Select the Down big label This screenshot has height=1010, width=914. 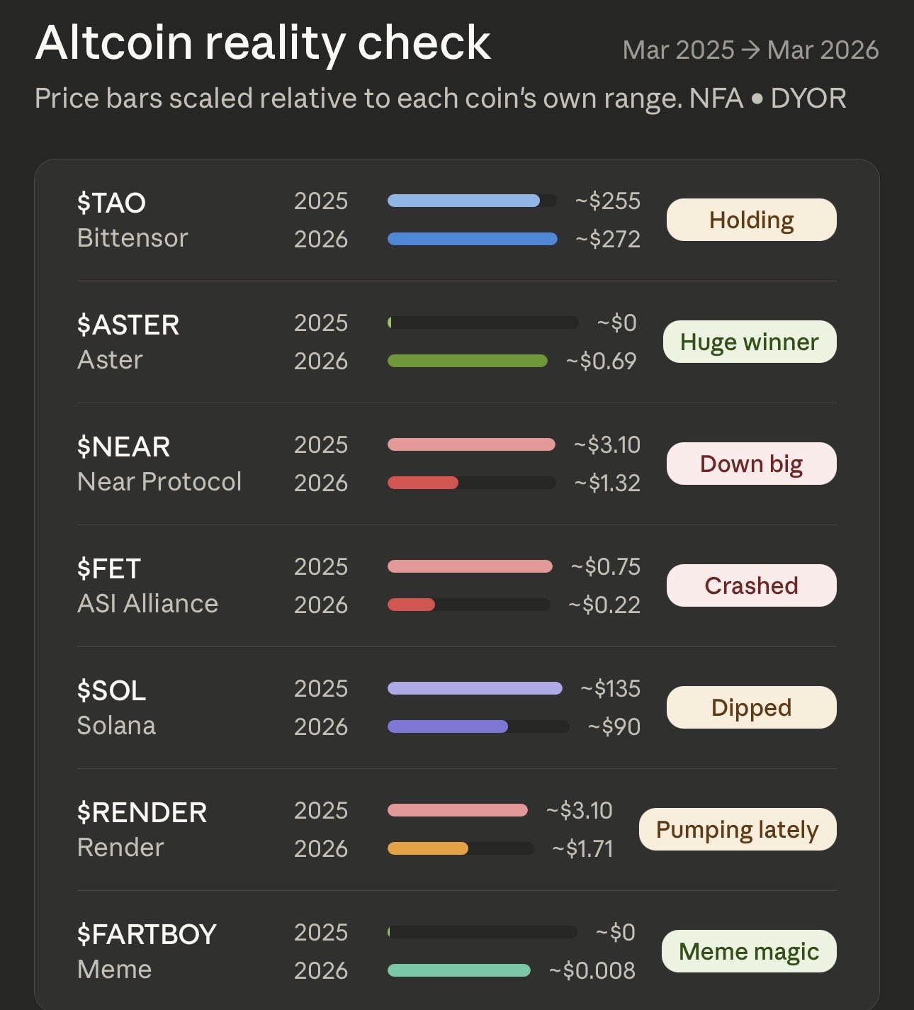tap(751, 464)
